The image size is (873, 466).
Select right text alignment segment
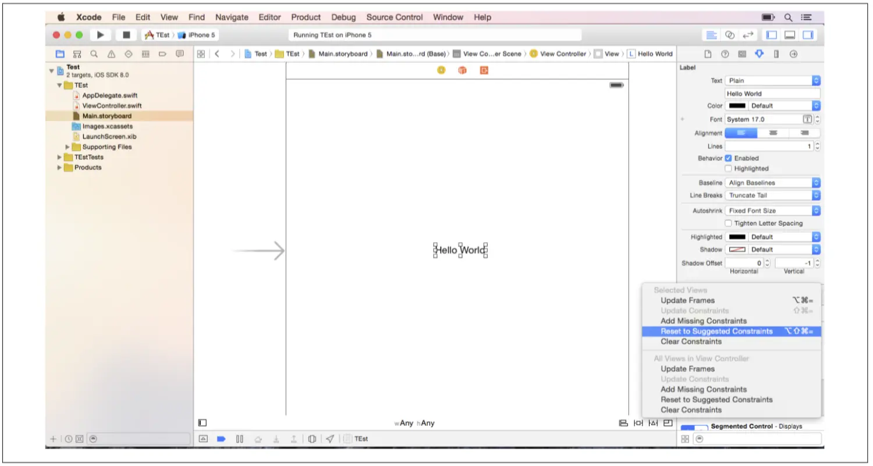point(804,133)
